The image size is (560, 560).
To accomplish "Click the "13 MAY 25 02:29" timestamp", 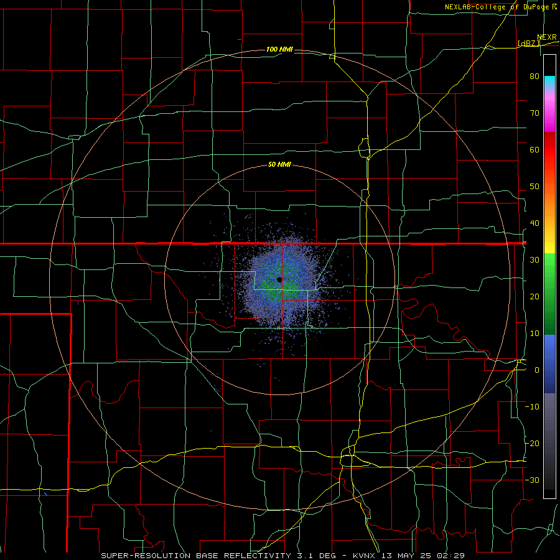I will coord(423,556).
